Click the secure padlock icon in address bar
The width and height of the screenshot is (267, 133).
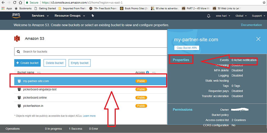(x=27, y=2)
